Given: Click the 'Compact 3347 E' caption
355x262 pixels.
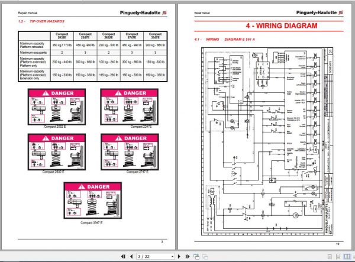Looking at the screenshot, I should coord(92,222).
